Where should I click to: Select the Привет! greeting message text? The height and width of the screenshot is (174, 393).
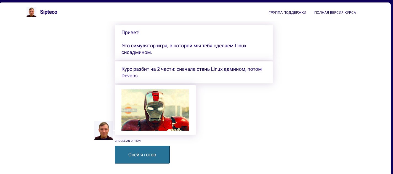(x=131, y=32)
